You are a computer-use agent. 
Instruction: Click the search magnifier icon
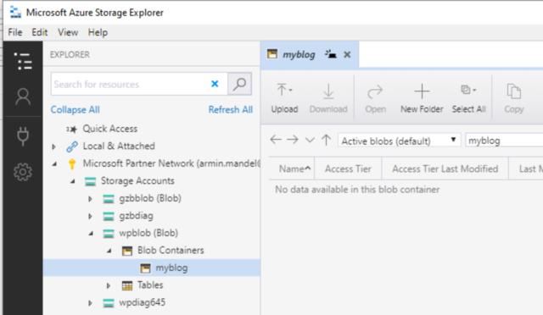point(239,84)
